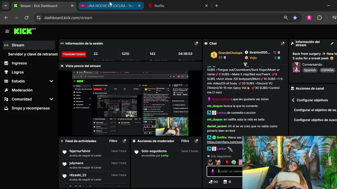Open a new browser tab
This screenshot has width=337, height=189.
coord(216,6)
